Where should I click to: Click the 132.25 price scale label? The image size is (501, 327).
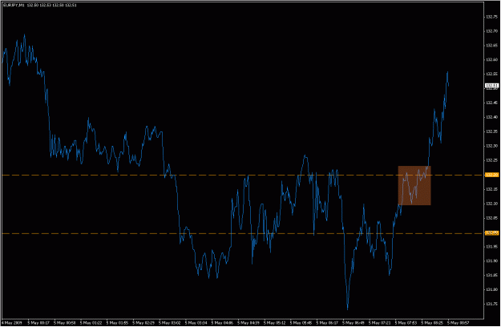(491, 160)
